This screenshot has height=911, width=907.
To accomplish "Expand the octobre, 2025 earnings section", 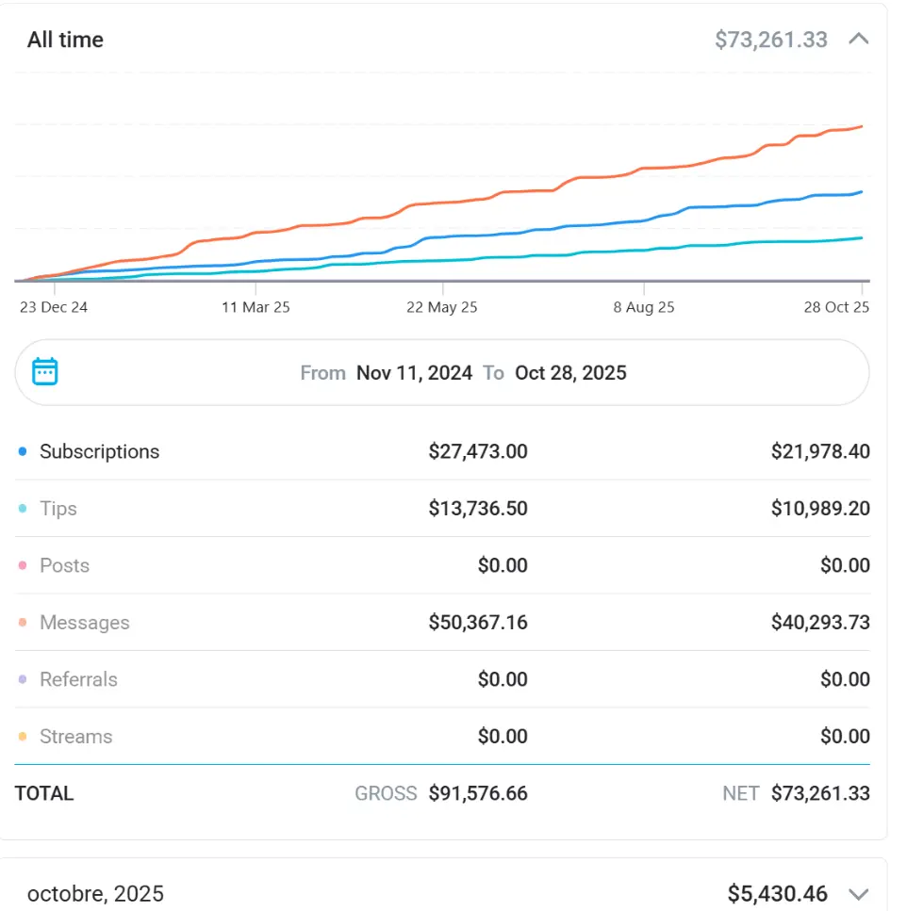I will tap(858, 893).
